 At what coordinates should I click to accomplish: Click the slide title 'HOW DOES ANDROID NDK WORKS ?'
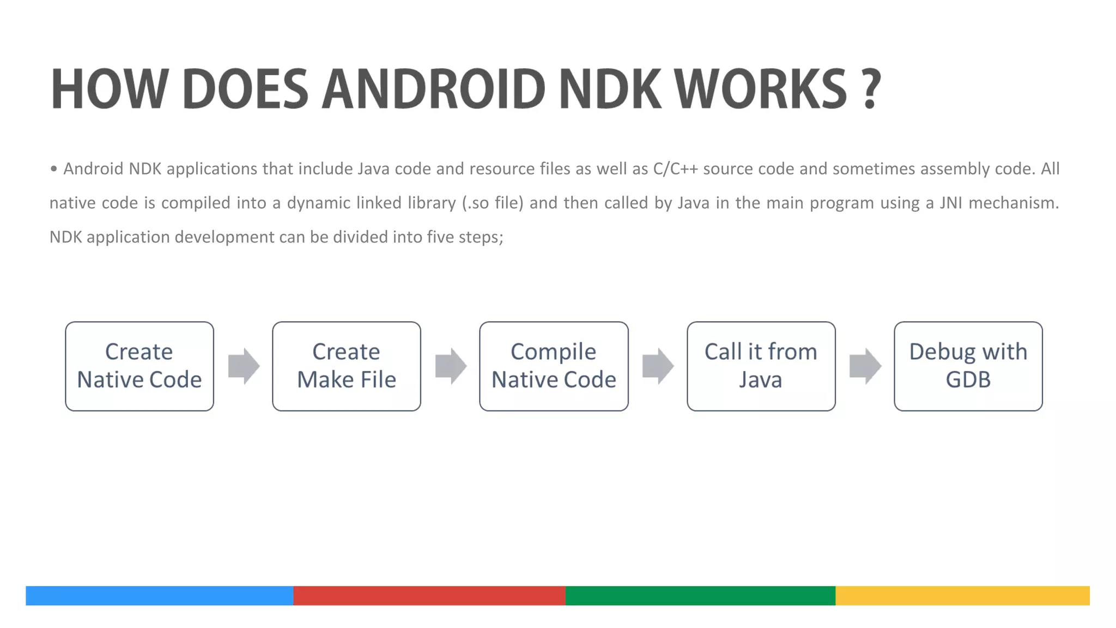click(x=466, y=89)
